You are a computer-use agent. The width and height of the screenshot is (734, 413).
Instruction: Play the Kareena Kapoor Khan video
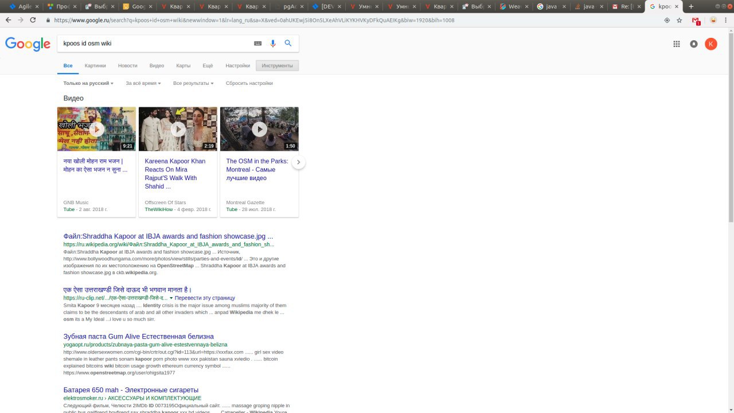click(178, 129)
